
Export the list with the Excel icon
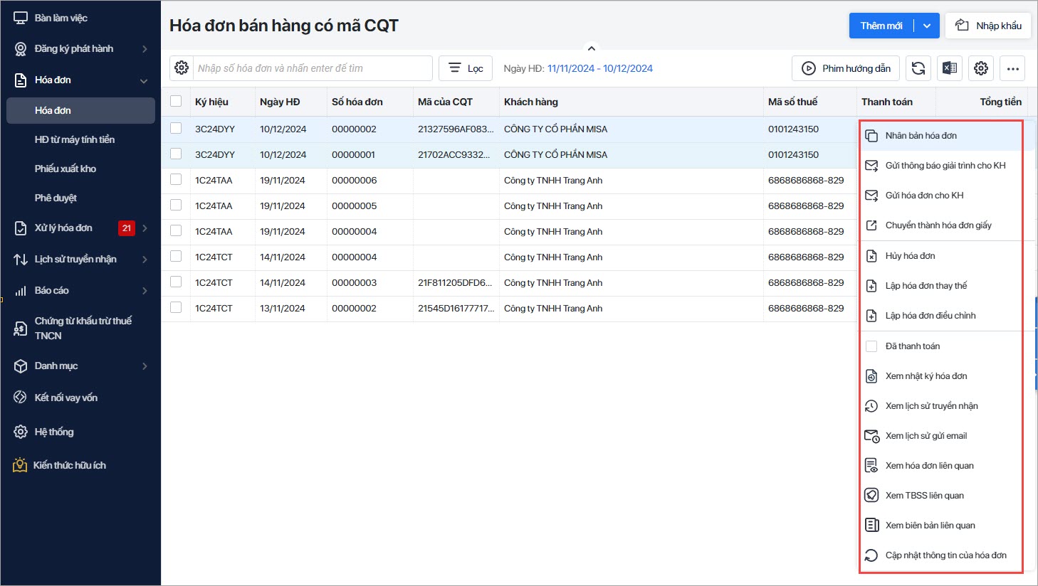[x=950, y=68]
